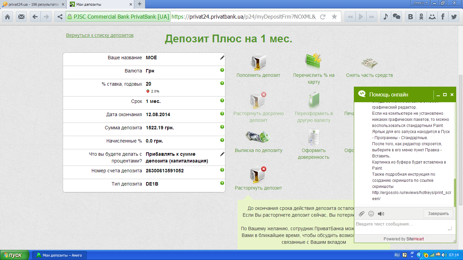This screenshot has width=463, height=260.
Task: Show help for Дата окончания row
Action: (x=222, y=114)
